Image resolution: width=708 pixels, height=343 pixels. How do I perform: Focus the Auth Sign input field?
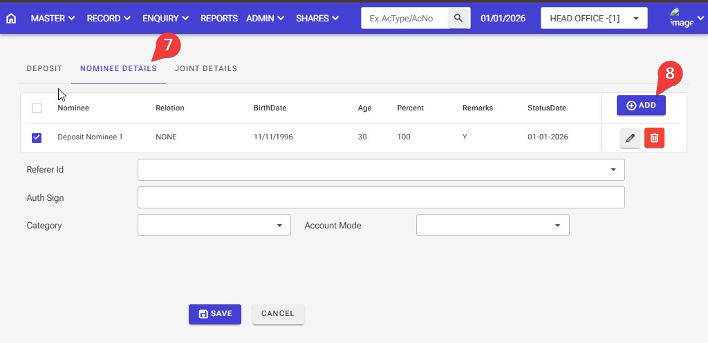tap(381, 197)
